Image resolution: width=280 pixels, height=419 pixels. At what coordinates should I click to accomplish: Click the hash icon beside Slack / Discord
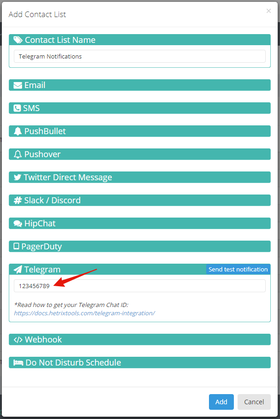pyautogui.click(x=18, y=201)
